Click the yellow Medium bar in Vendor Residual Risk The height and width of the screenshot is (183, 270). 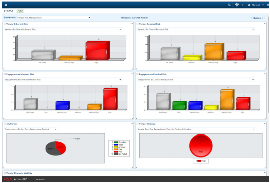click(x=192, y=58)
